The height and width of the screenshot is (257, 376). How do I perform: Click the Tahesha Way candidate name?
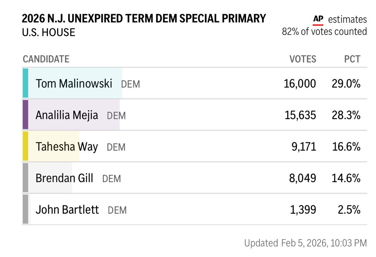(x=67, y=147)
